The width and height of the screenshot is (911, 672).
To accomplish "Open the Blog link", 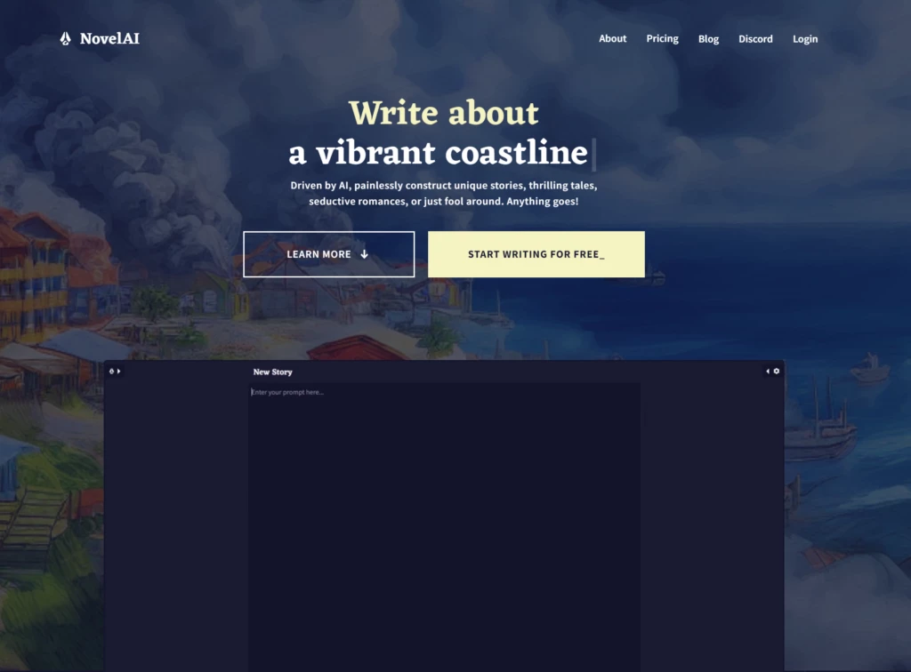I will (708, 39).
